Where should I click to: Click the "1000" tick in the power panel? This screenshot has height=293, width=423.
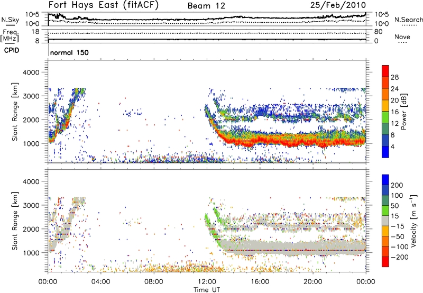click(31, 143)
